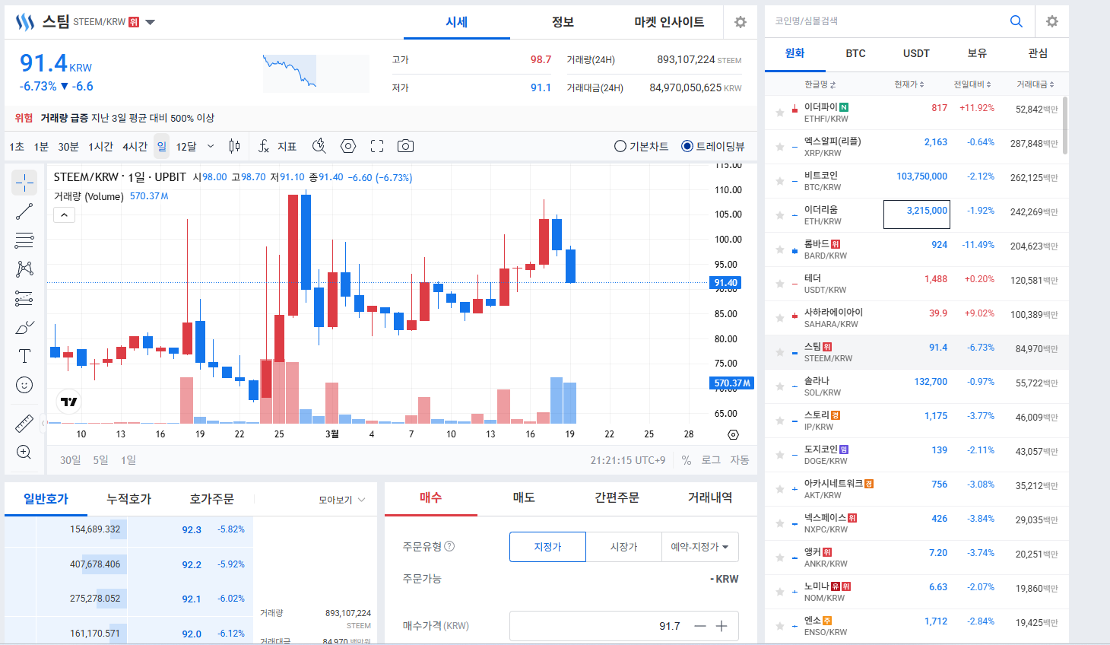Choose the 1시간 chart interval
The image size is (1110, 645).
coord(100,146)
